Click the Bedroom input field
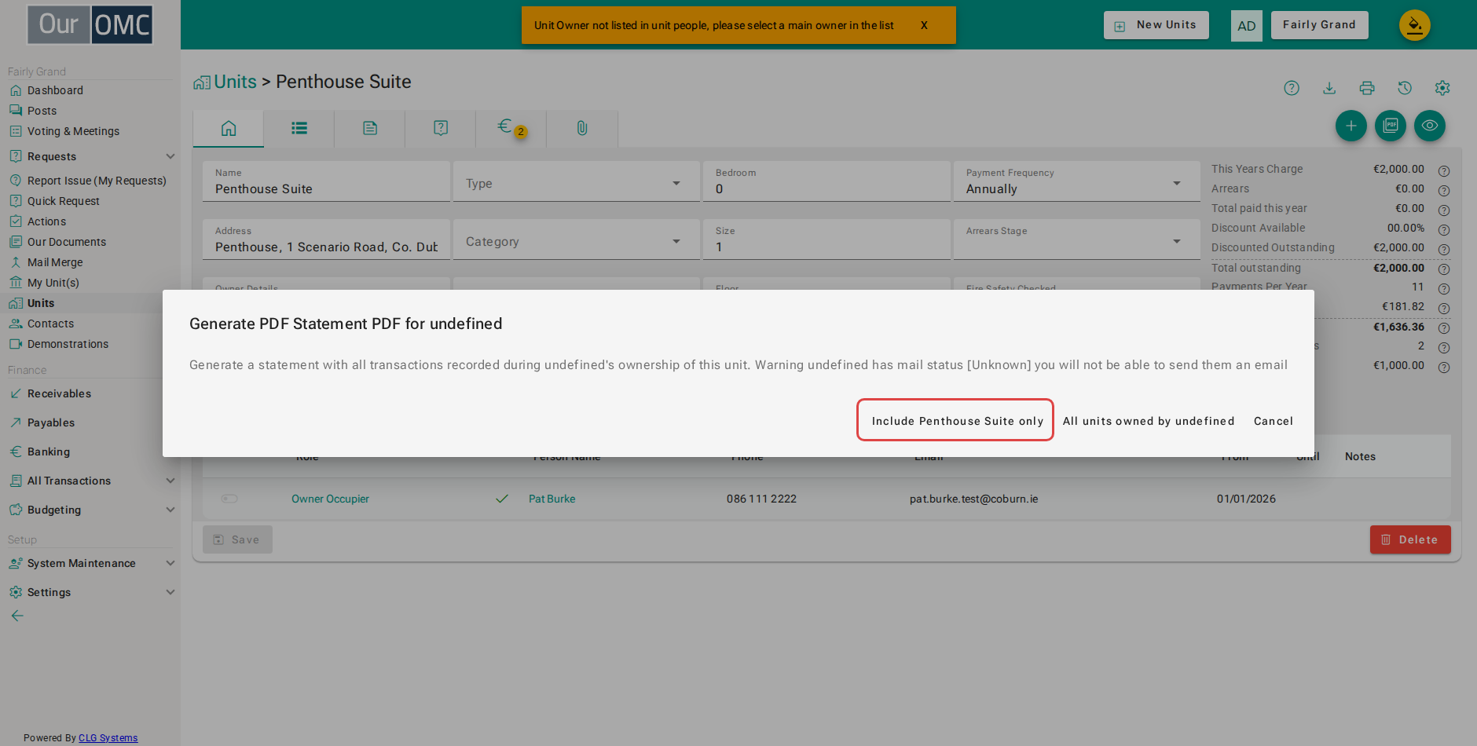Screen dimensions: 1477x746 point(826,181)
